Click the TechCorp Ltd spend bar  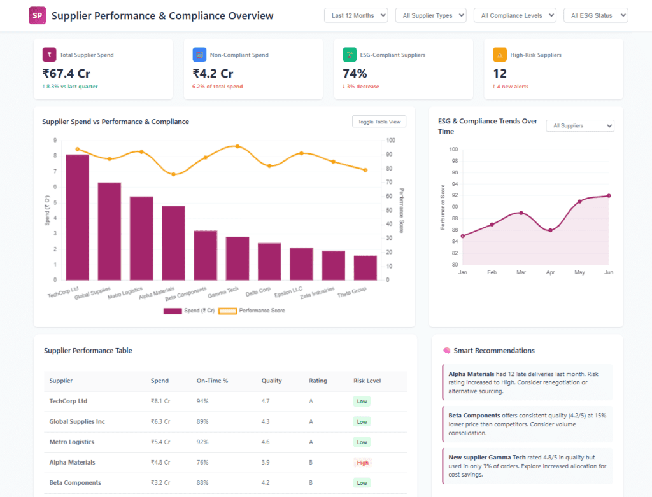77,218
